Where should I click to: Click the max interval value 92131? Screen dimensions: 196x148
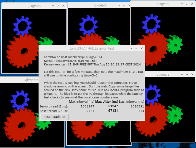click(89, 111)
